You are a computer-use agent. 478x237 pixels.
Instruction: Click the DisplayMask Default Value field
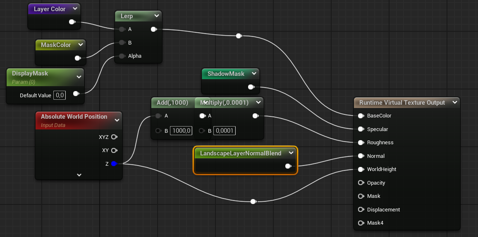pos(60,95)
